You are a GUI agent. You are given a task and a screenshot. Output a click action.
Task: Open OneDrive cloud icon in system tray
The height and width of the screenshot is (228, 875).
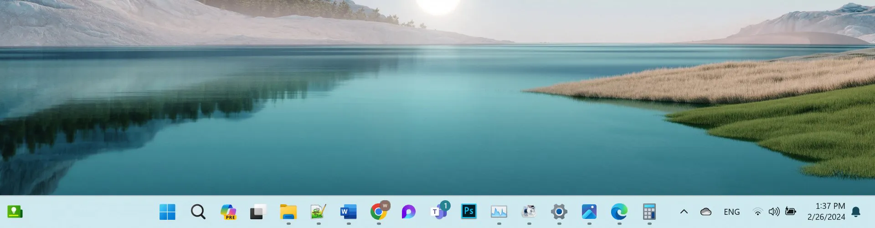705,212
